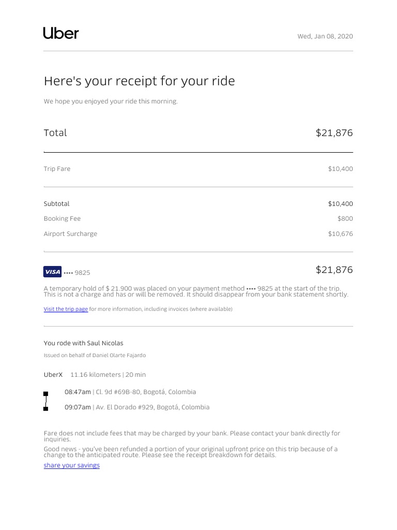The height and width of the screenshot is (530, 397).
Task: Click the Uber logo
Action: [61, 34]
